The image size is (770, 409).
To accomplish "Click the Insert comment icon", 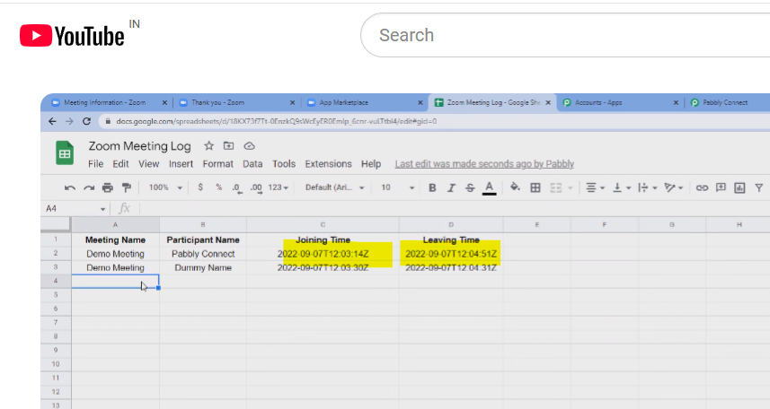I will point(721,187).
